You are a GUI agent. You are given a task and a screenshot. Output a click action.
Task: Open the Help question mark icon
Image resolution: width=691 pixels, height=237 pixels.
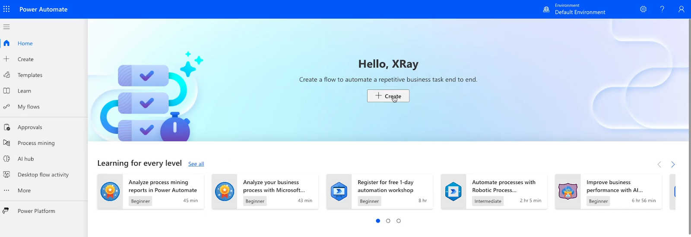[x=662, y=9]
